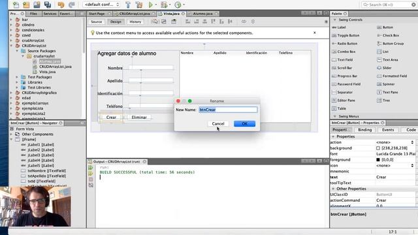Image resolution: width=418 pixels, height=235 pixels.
Task: Open the default config dropdown
Action: tap(101, 5)
